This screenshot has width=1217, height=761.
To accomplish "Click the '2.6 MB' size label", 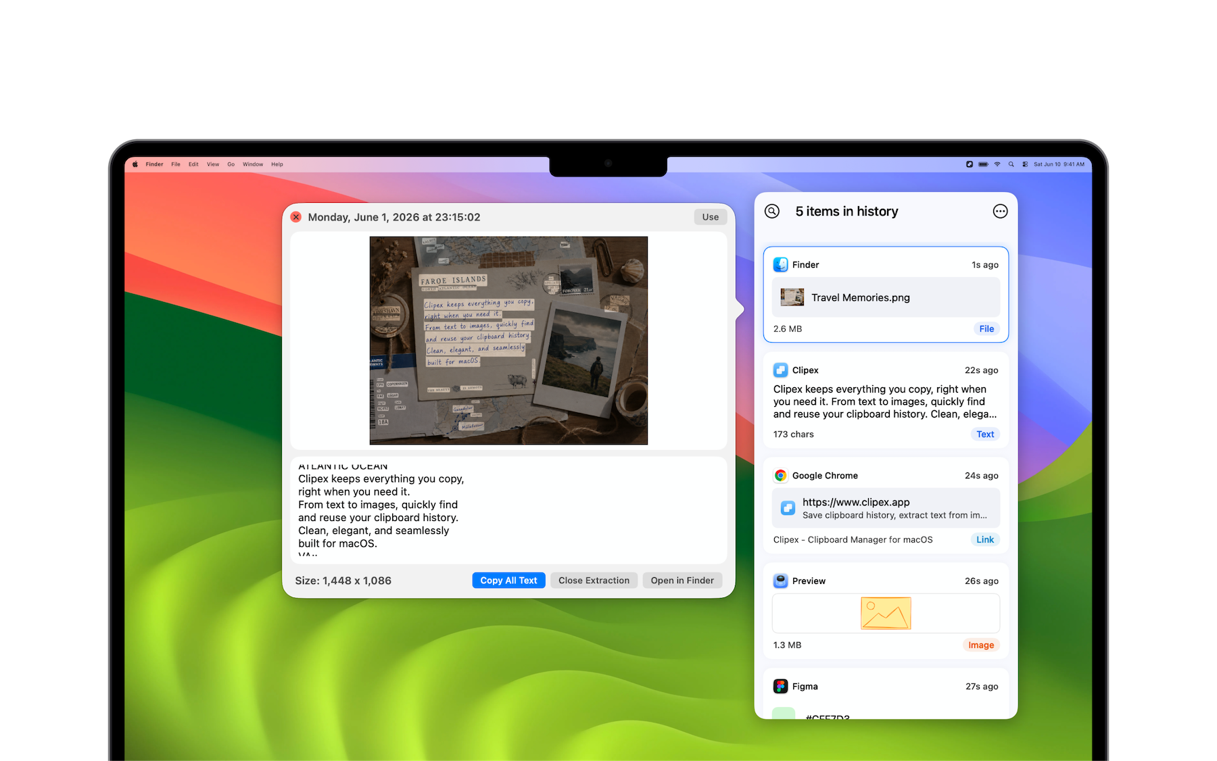I will 788,328.
